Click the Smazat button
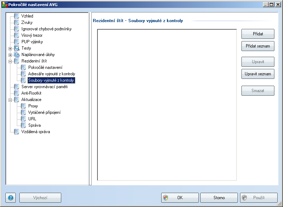Viewport: 283px width, 207px height. pos(258,91)
